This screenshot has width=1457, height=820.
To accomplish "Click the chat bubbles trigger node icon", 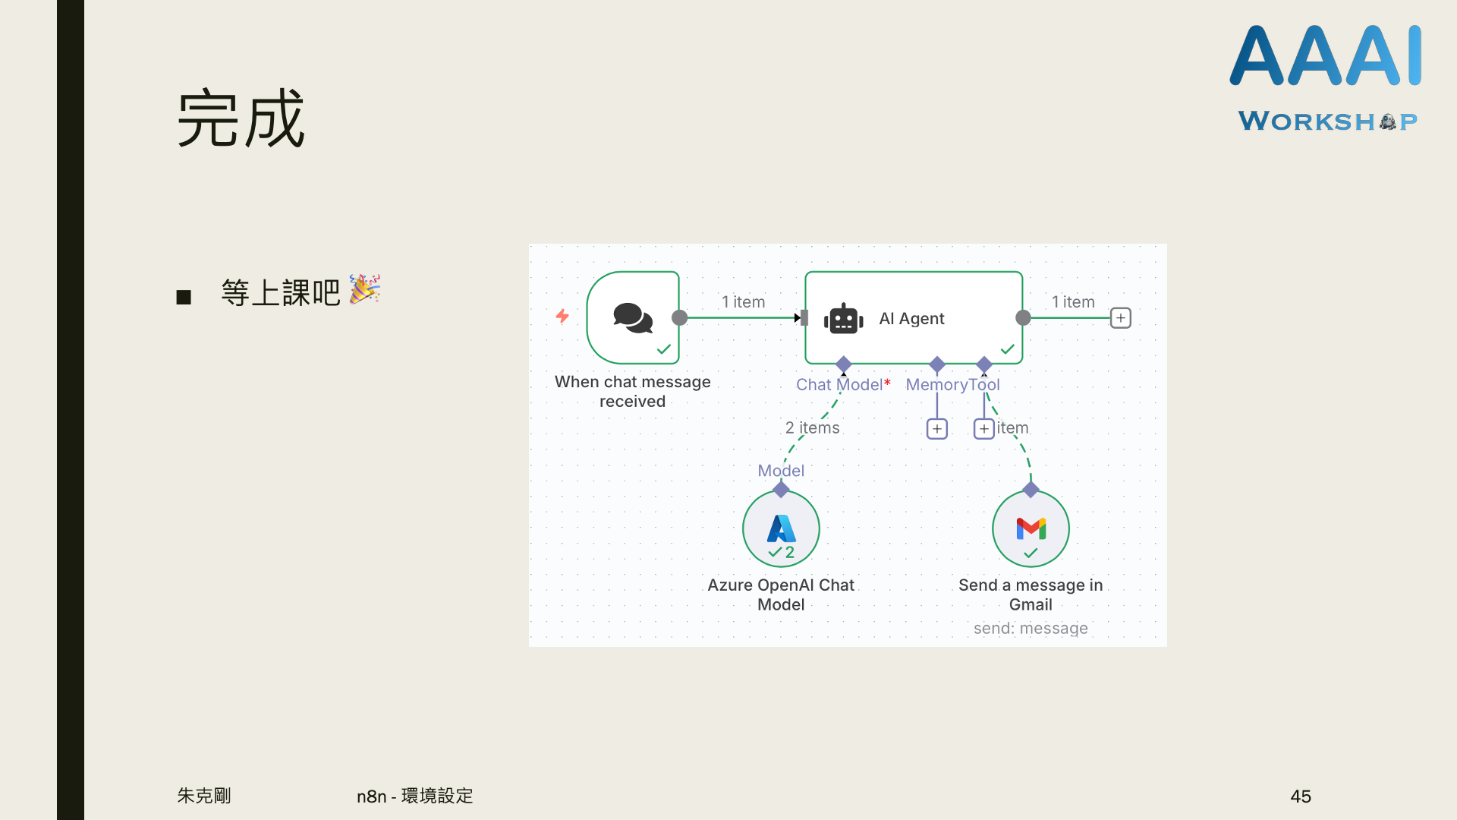I will pos(632,317).
